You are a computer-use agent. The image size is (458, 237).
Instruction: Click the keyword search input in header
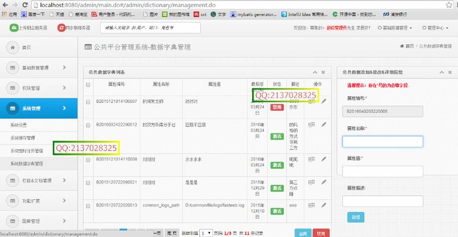point(150,27)
